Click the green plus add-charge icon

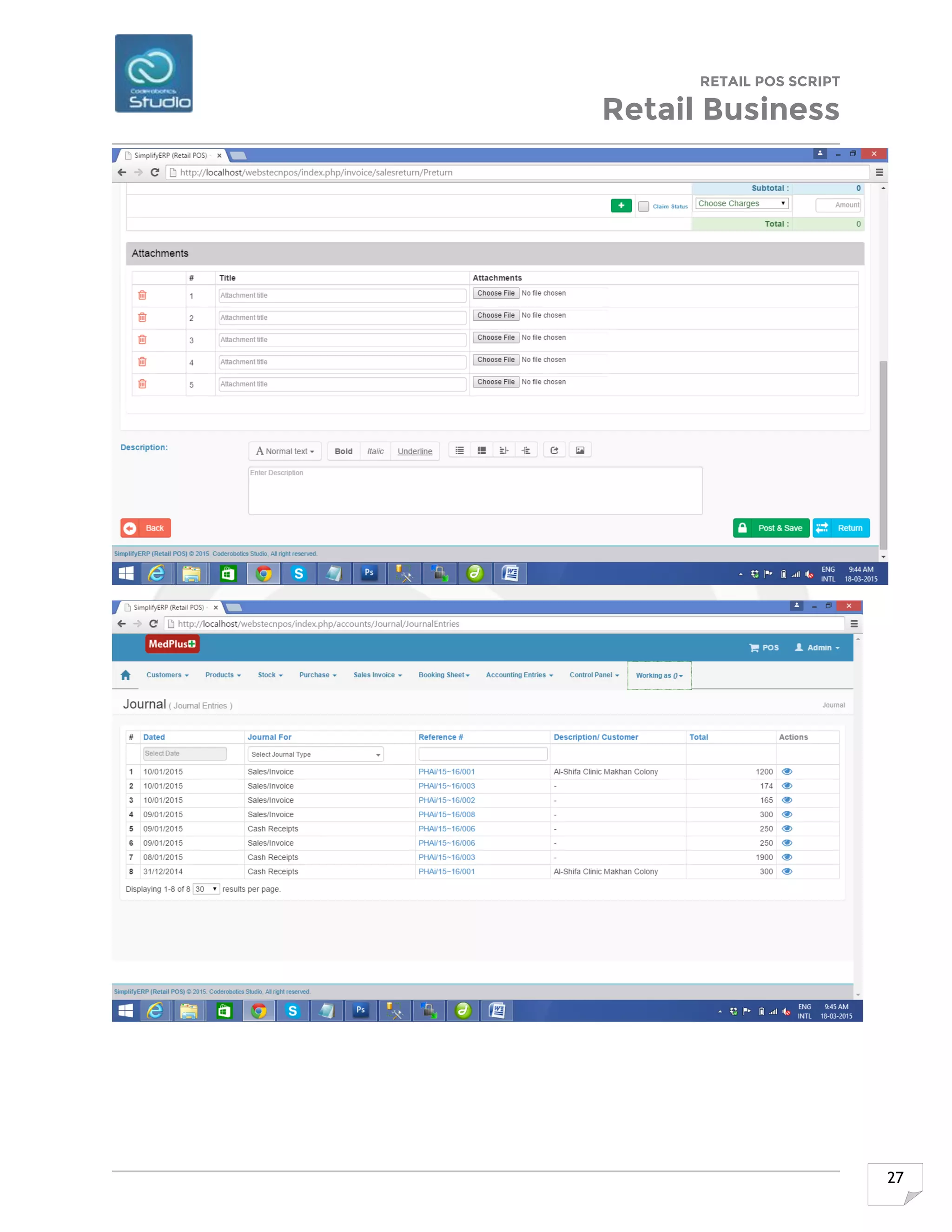pos(621,205)
